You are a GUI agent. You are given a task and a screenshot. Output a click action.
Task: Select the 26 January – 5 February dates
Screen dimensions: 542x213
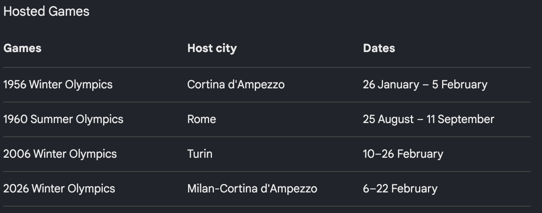pos(425,85)
